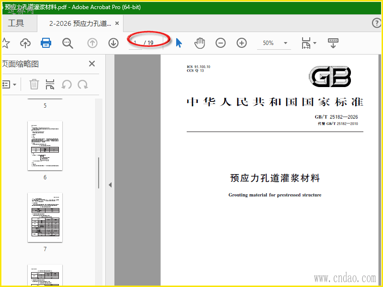Click the current page number field
The height and width of the screenshot is (287, 383).
tap(135, 43)
